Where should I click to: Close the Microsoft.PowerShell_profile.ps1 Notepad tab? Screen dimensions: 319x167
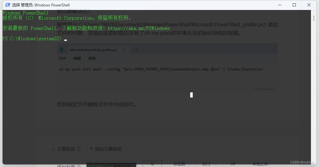pos(125,50)
